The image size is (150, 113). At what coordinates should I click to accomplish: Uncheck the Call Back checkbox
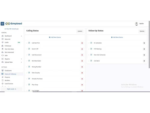pyautogui.click(x=91, y=61)
